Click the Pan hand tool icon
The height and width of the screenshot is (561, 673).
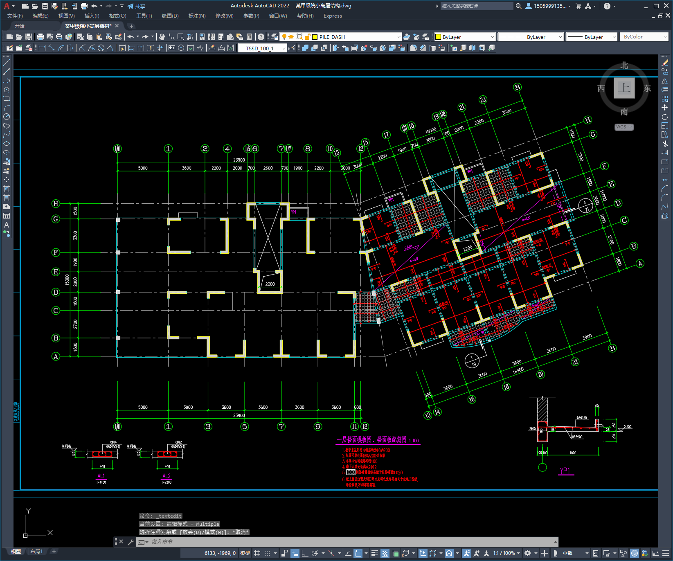click(x=162, y=37)
